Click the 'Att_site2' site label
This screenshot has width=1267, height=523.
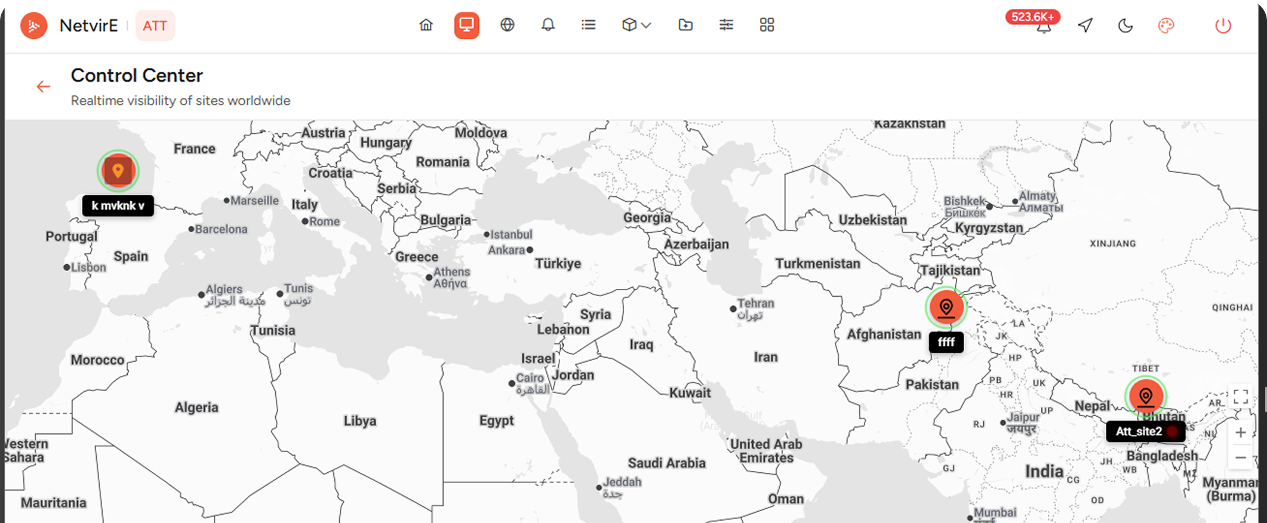(x=1145, y=432)
